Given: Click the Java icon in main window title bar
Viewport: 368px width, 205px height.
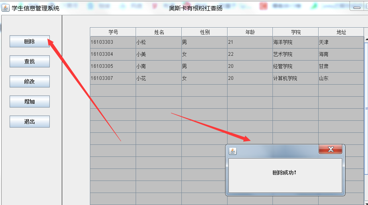Looking at the screenshot, I should [5, 8].
